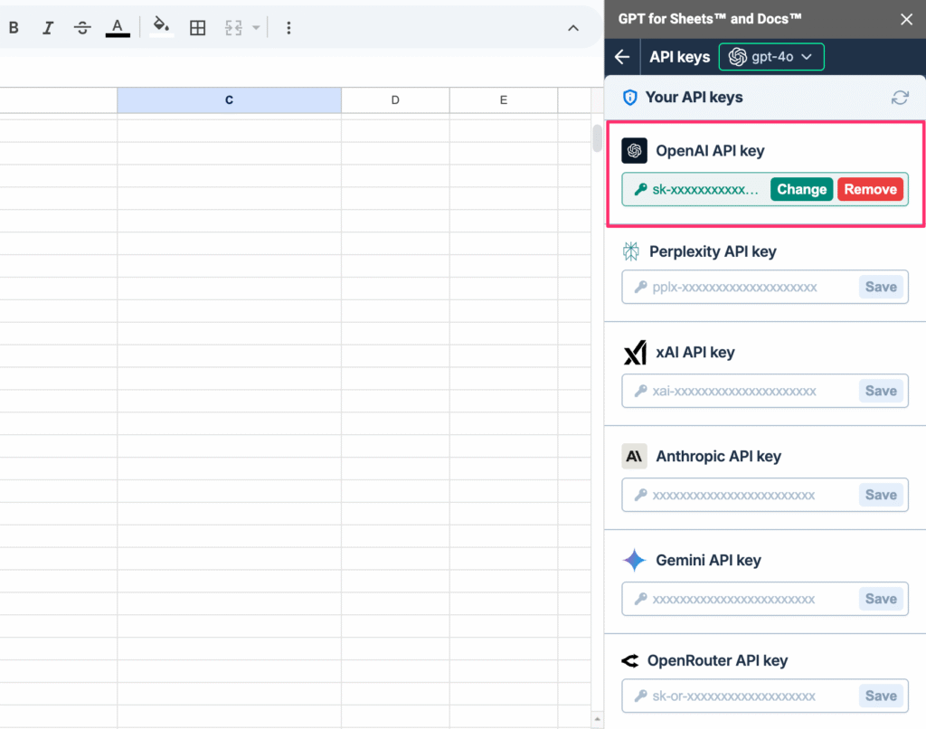Remove the OpenAI API key

point(870,189)
